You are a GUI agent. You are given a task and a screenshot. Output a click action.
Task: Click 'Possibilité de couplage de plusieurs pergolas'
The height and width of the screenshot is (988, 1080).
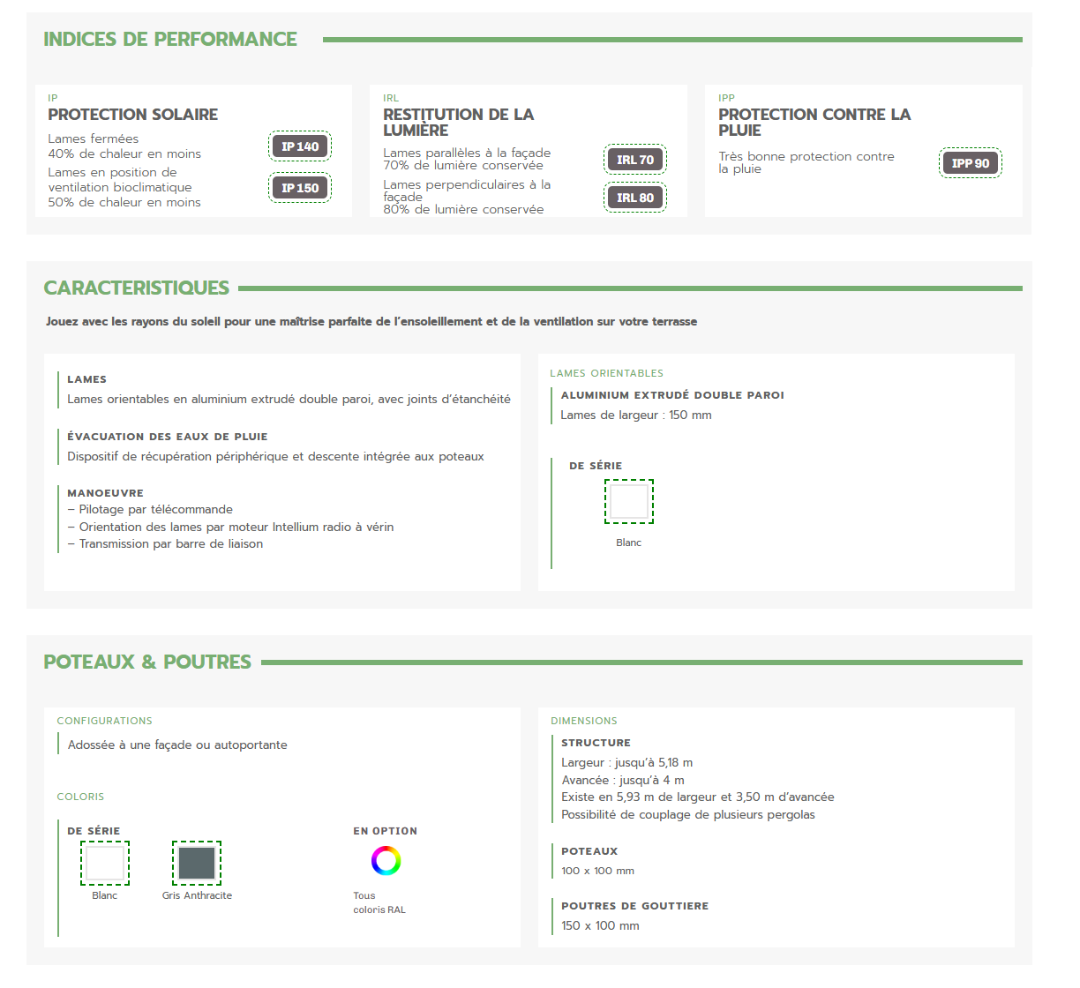pyautogui.click(x=688, y=815)
